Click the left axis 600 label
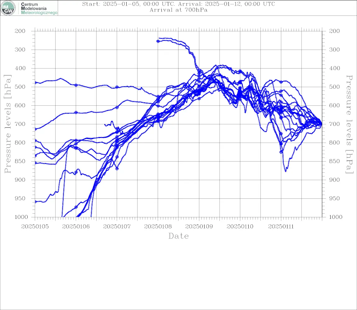The image size is (357, 310). (x=20, y=105)
